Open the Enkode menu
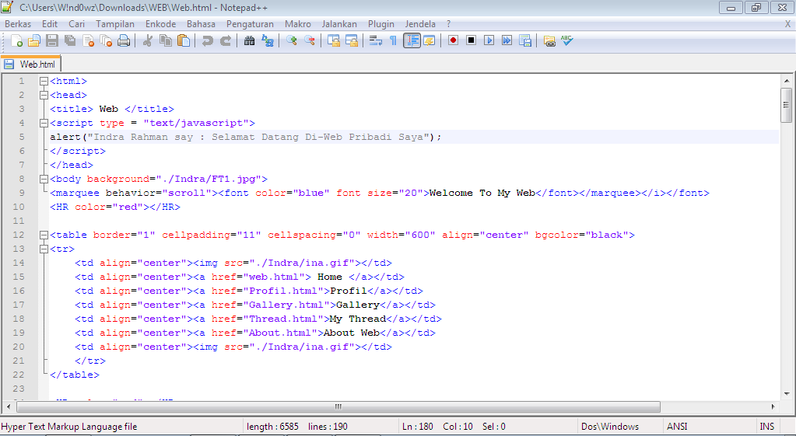This screenshot has height=436, width=796. (x=160, y=24)
